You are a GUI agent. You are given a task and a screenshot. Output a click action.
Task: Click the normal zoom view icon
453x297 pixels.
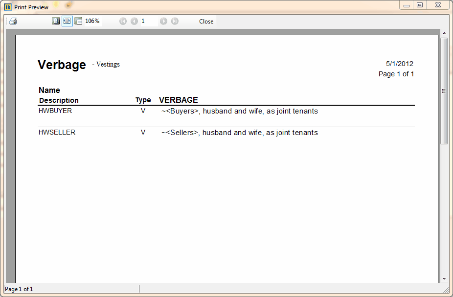pos(78,21)
